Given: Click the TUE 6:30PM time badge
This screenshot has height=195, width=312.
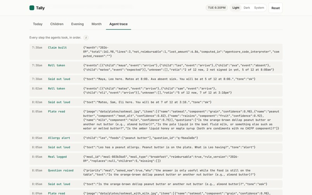Looking at the screenshot, I should (x=217, y=8).
